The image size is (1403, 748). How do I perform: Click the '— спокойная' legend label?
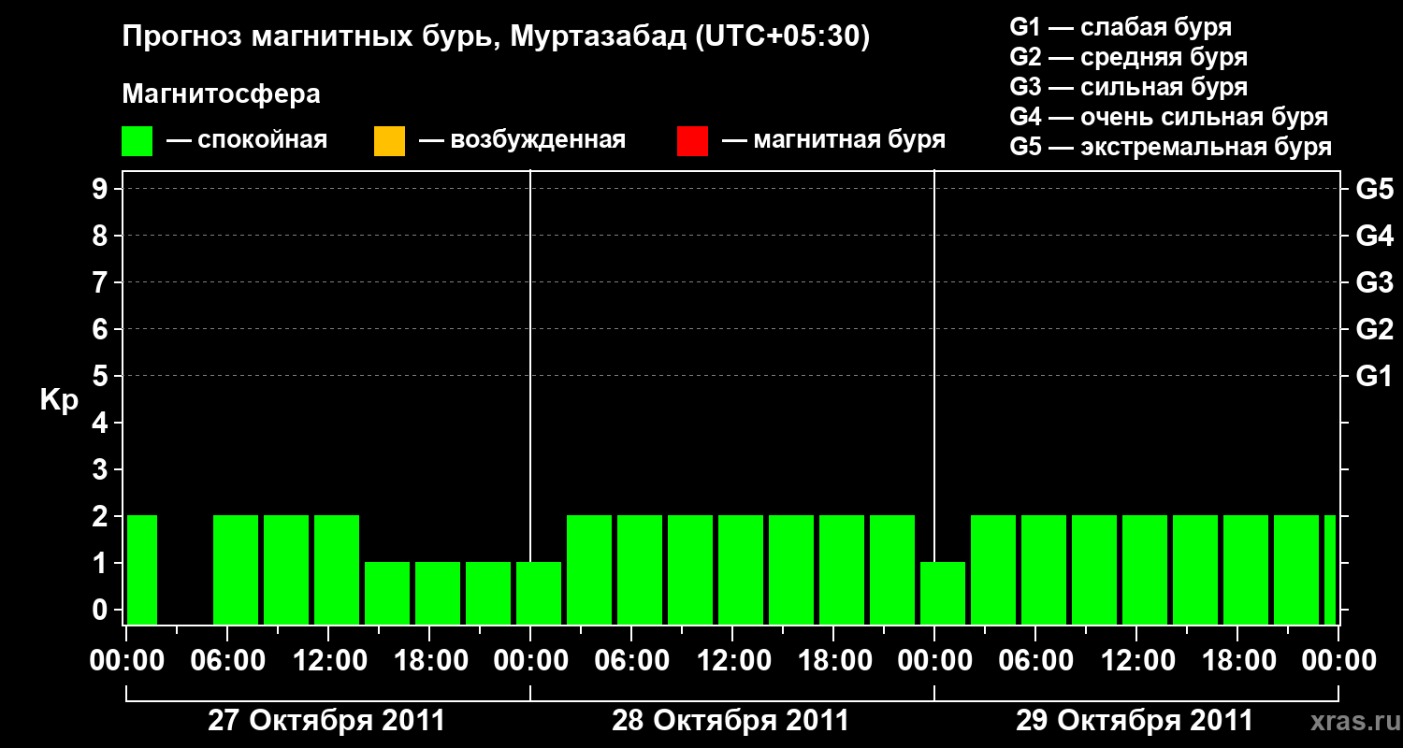(x=247, y=141)
